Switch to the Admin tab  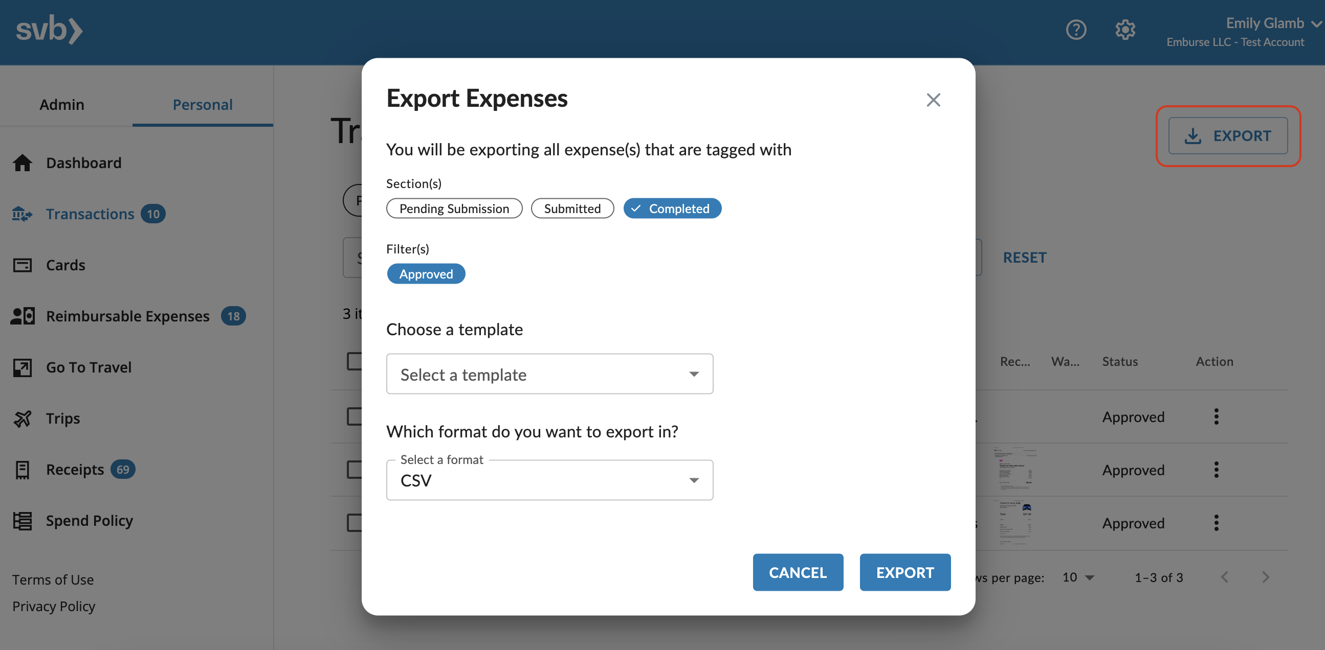click(62, 104)
